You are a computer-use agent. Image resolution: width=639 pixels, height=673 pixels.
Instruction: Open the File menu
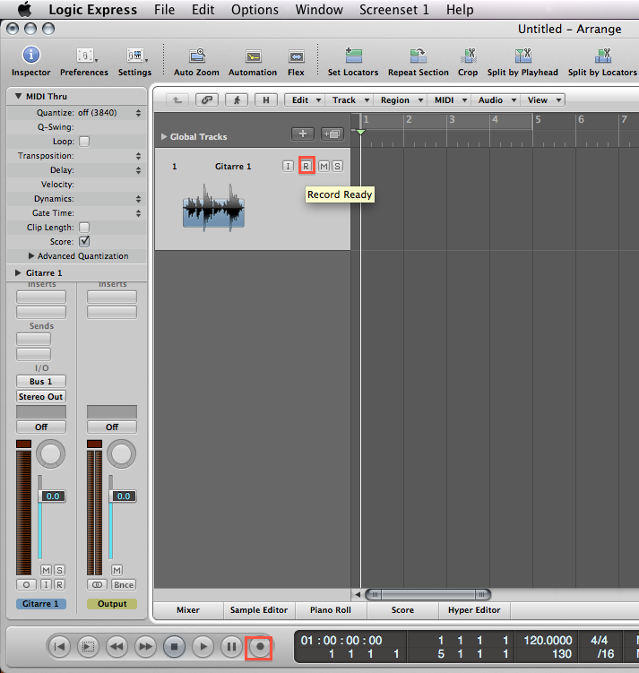pos(164,10)
